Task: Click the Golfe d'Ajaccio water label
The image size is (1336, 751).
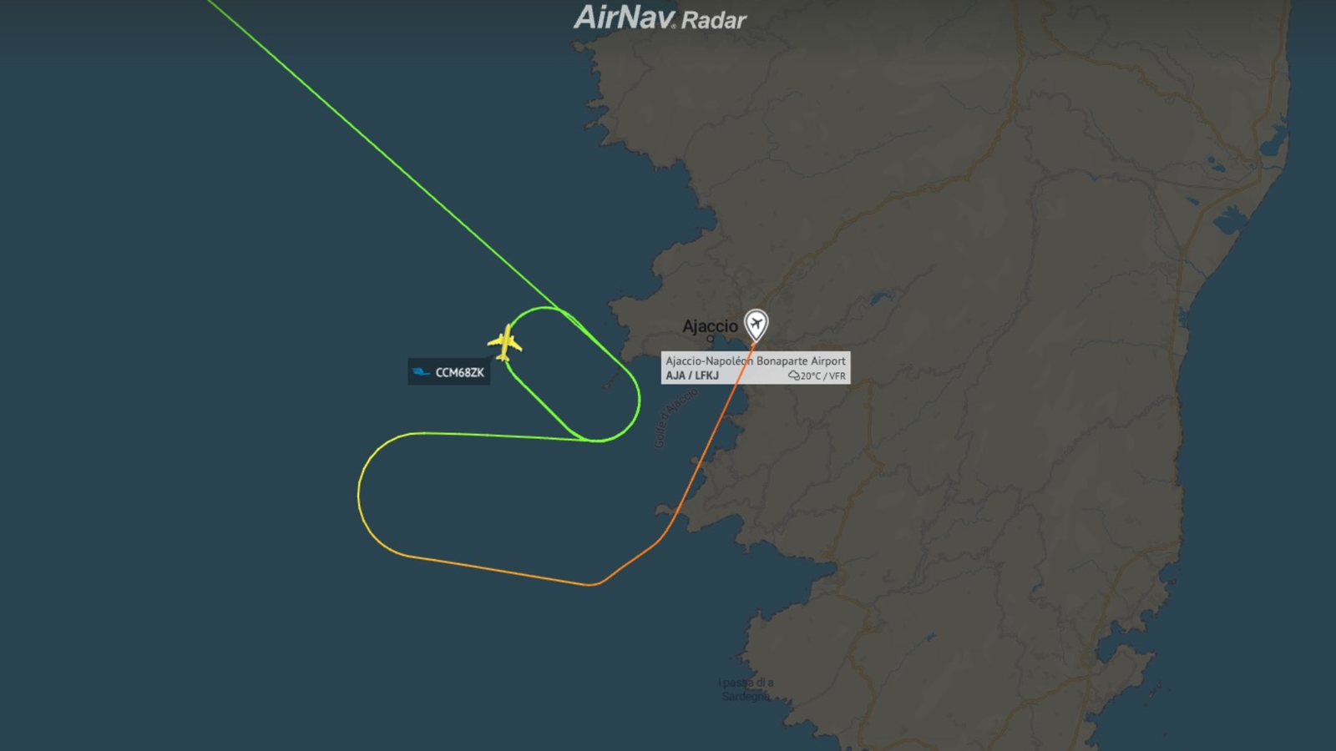Action: [675, 417]
